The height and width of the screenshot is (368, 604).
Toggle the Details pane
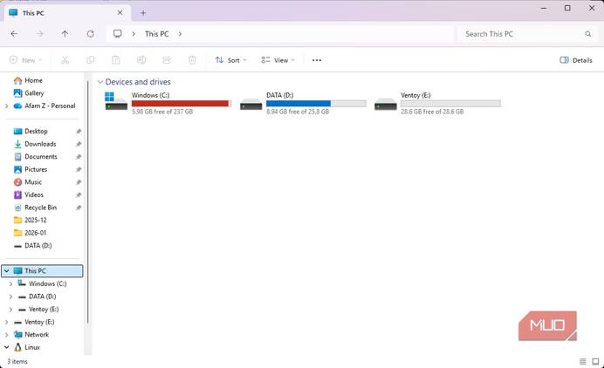[576, 60]
